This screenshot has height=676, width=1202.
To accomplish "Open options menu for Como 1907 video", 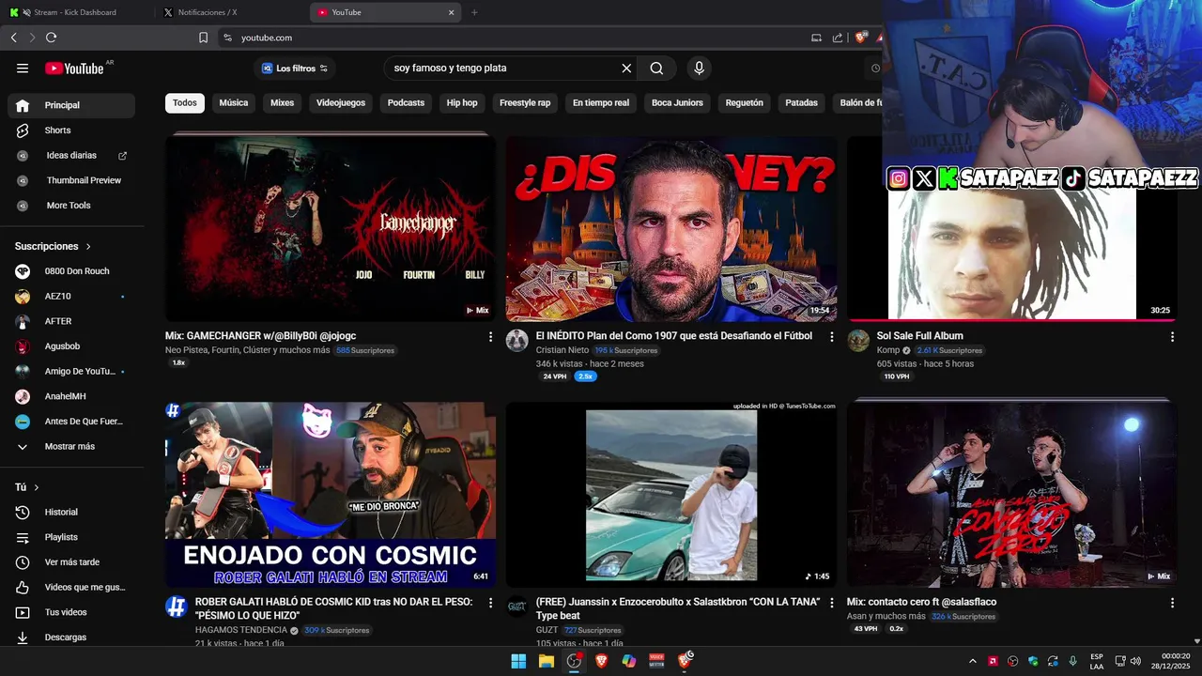I will pyautogui.click(x=831, y=336).
